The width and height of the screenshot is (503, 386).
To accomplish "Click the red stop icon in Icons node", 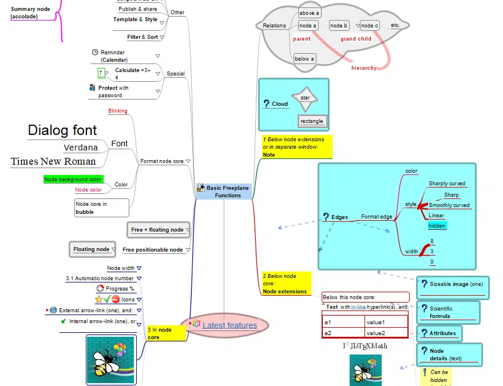I will pos(115,299).
